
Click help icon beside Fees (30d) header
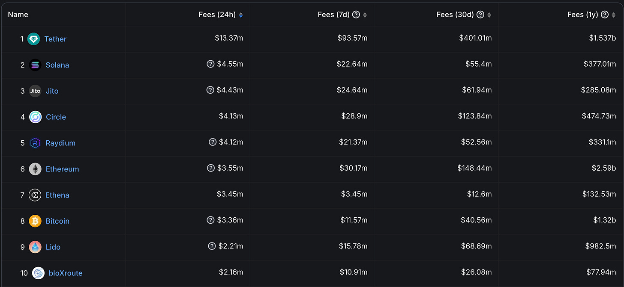480,15
